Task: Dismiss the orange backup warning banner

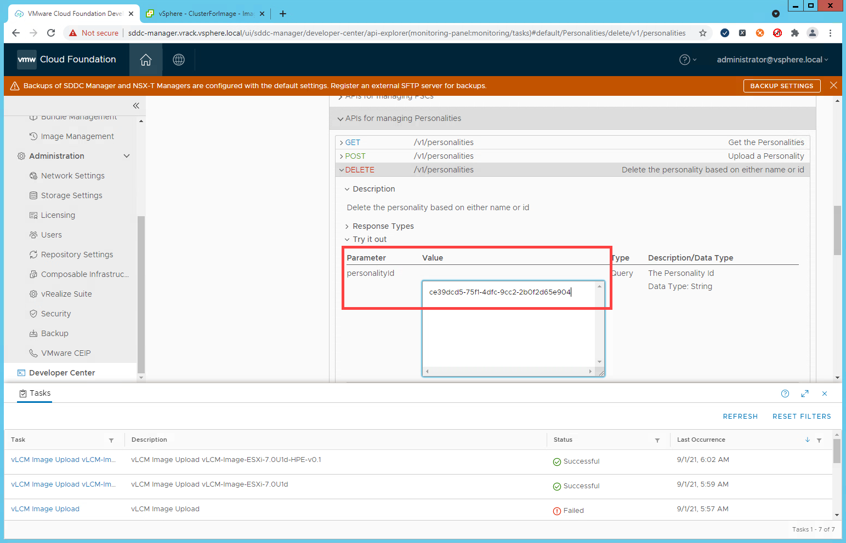Action: pos(833,85)
